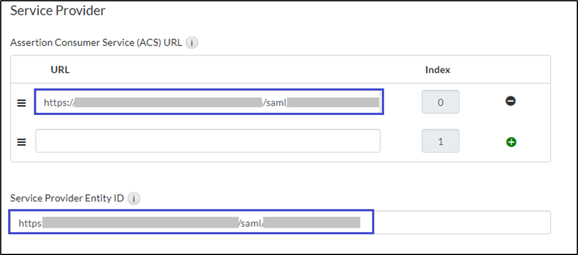The width and height of the screenshot is (578, 255).
Task: Click 'https' at start of Entity ID value
Action: [30, 223]
